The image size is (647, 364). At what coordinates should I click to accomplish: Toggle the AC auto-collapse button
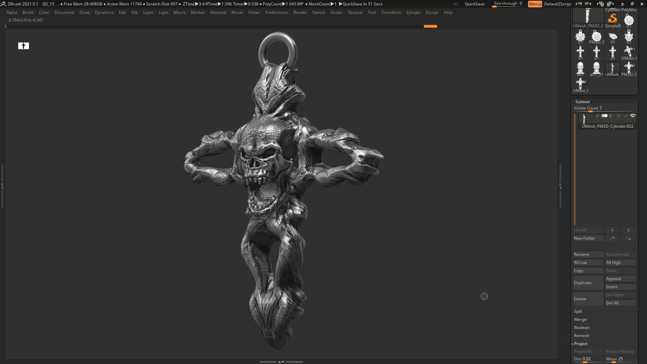pyautogui.click(x=456, y=4)
